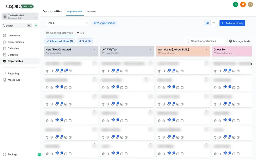View tags on top Left VM/Text card
This screenshot has width=256, height=160.
click(113, 71)
